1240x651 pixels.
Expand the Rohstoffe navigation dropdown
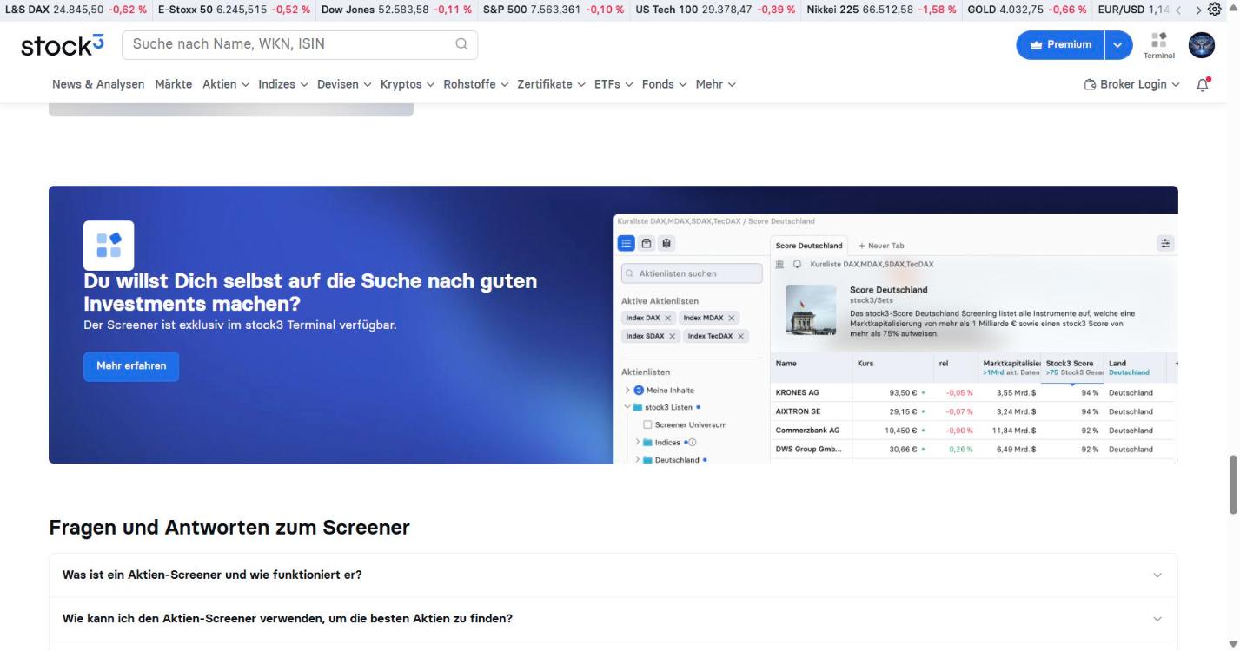(476, 84)
